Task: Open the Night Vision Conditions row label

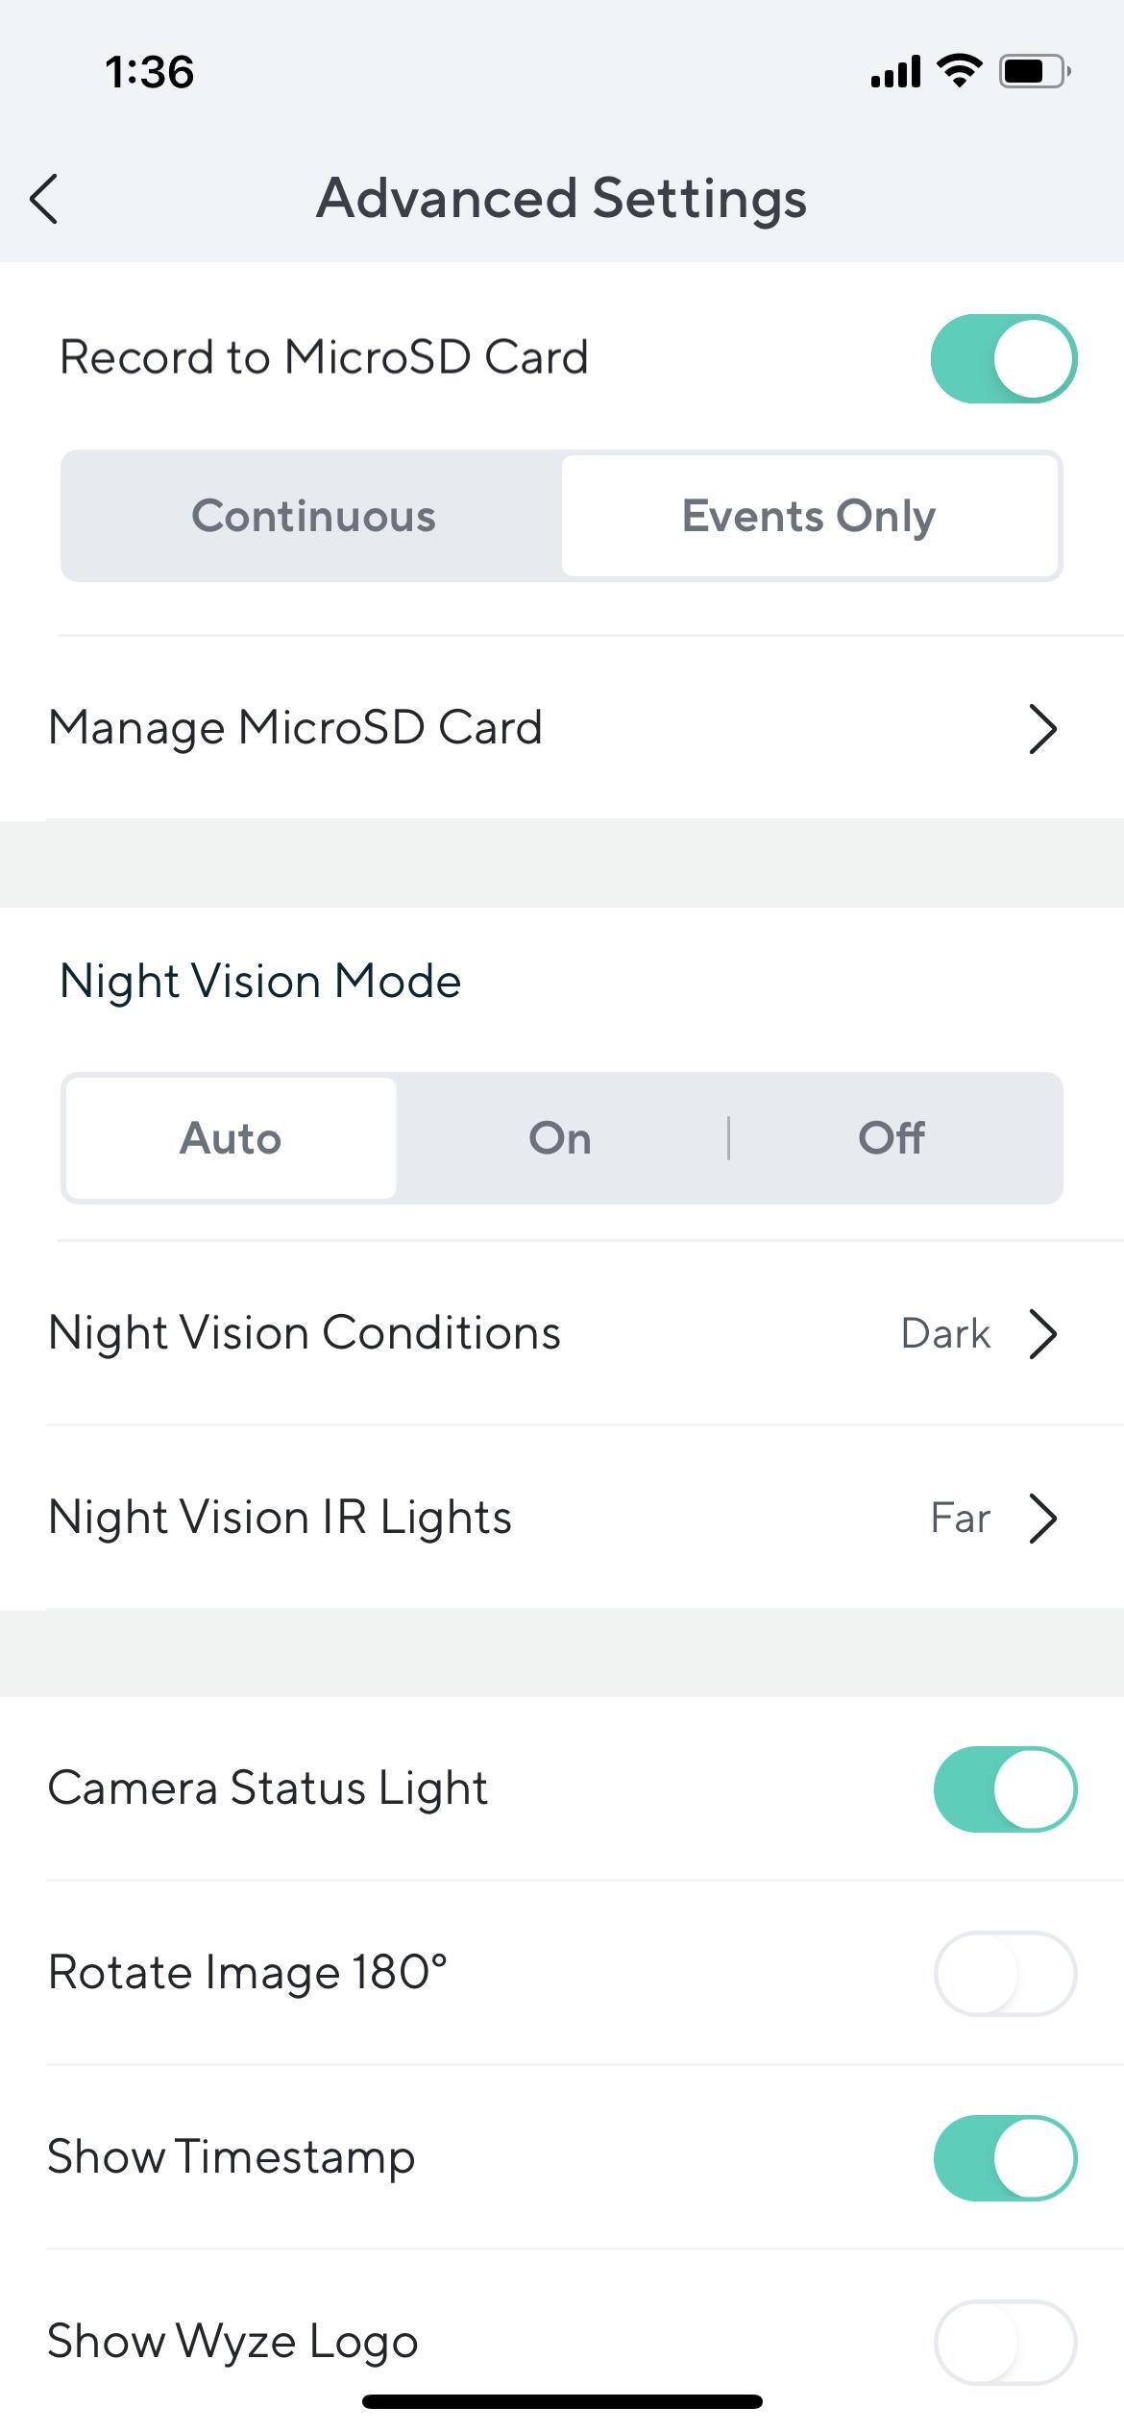Action: pyautogui.click(x=305, y=1333)
